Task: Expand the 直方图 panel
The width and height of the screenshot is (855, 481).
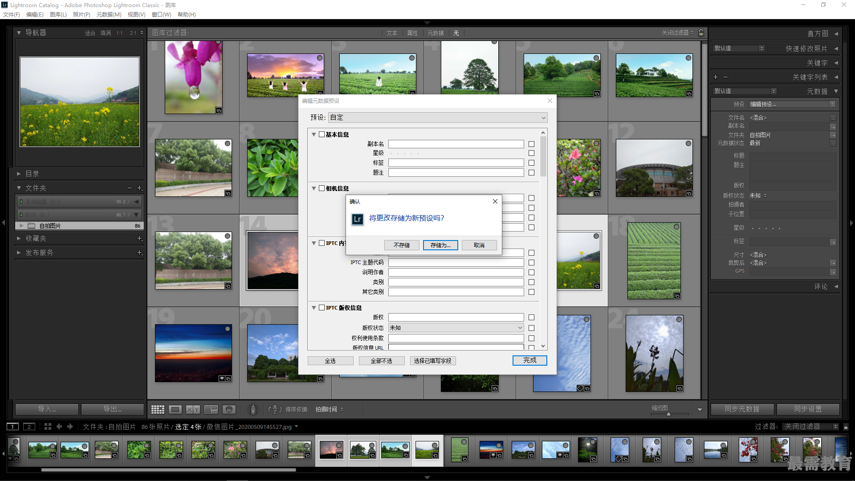Action: [836, 33]
